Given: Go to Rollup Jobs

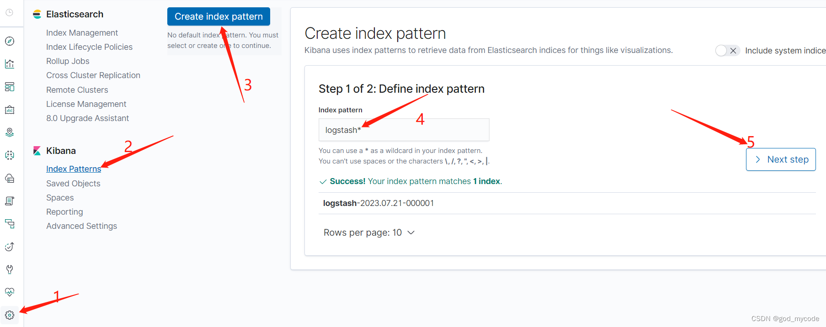Looking at the screenshot, I should (x=68, y=61).
